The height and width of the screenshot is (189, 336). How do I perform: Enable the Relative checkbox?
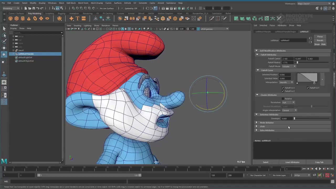(283, 99)
